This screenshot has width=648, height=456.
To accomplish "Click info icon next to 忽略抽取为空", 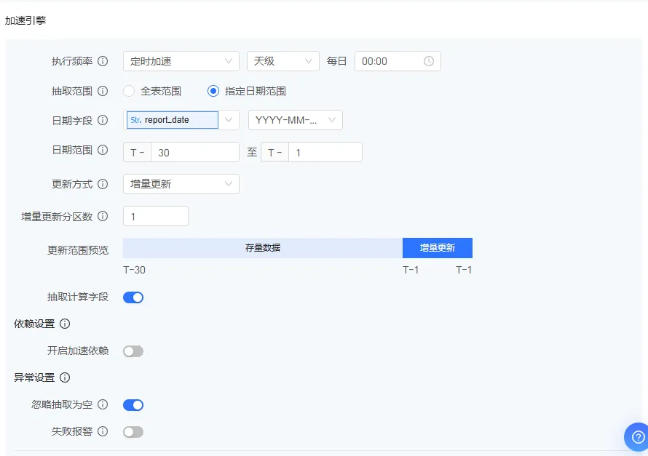I will (x=103, y=404).
